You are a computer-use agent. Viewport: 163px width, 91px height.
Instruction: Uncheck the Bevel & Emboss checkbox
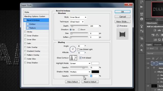tap(25, 20)
